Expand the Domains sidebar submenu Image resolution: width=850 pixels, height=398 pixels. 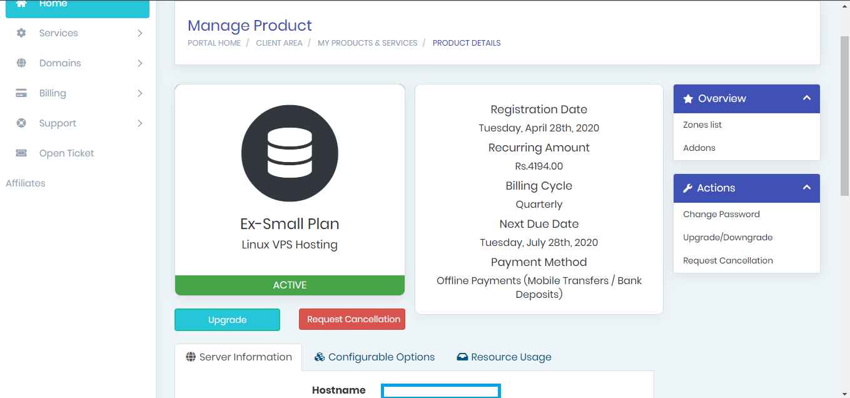[141, 63]
